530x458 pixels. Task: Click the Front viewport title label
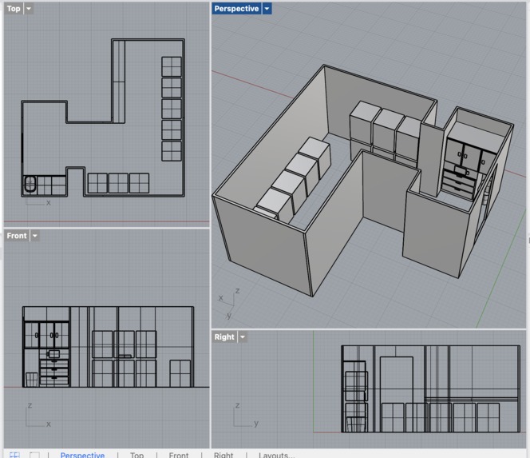click(17, 236)
